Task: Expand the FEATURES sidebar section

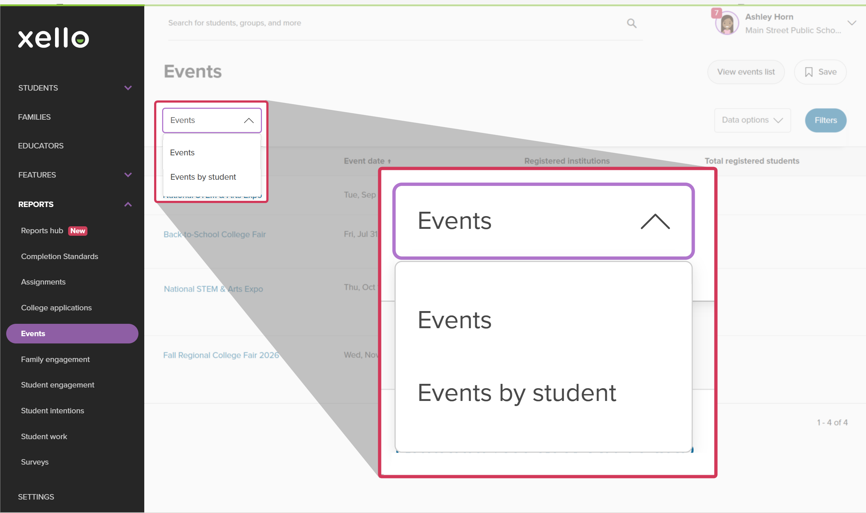Action: (x=75, y=175)
